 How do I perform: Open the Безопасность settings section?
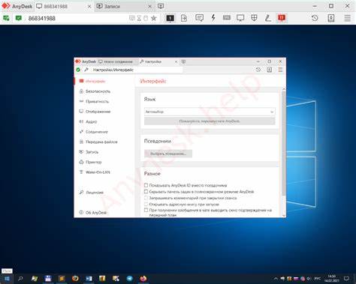(104, 91)
